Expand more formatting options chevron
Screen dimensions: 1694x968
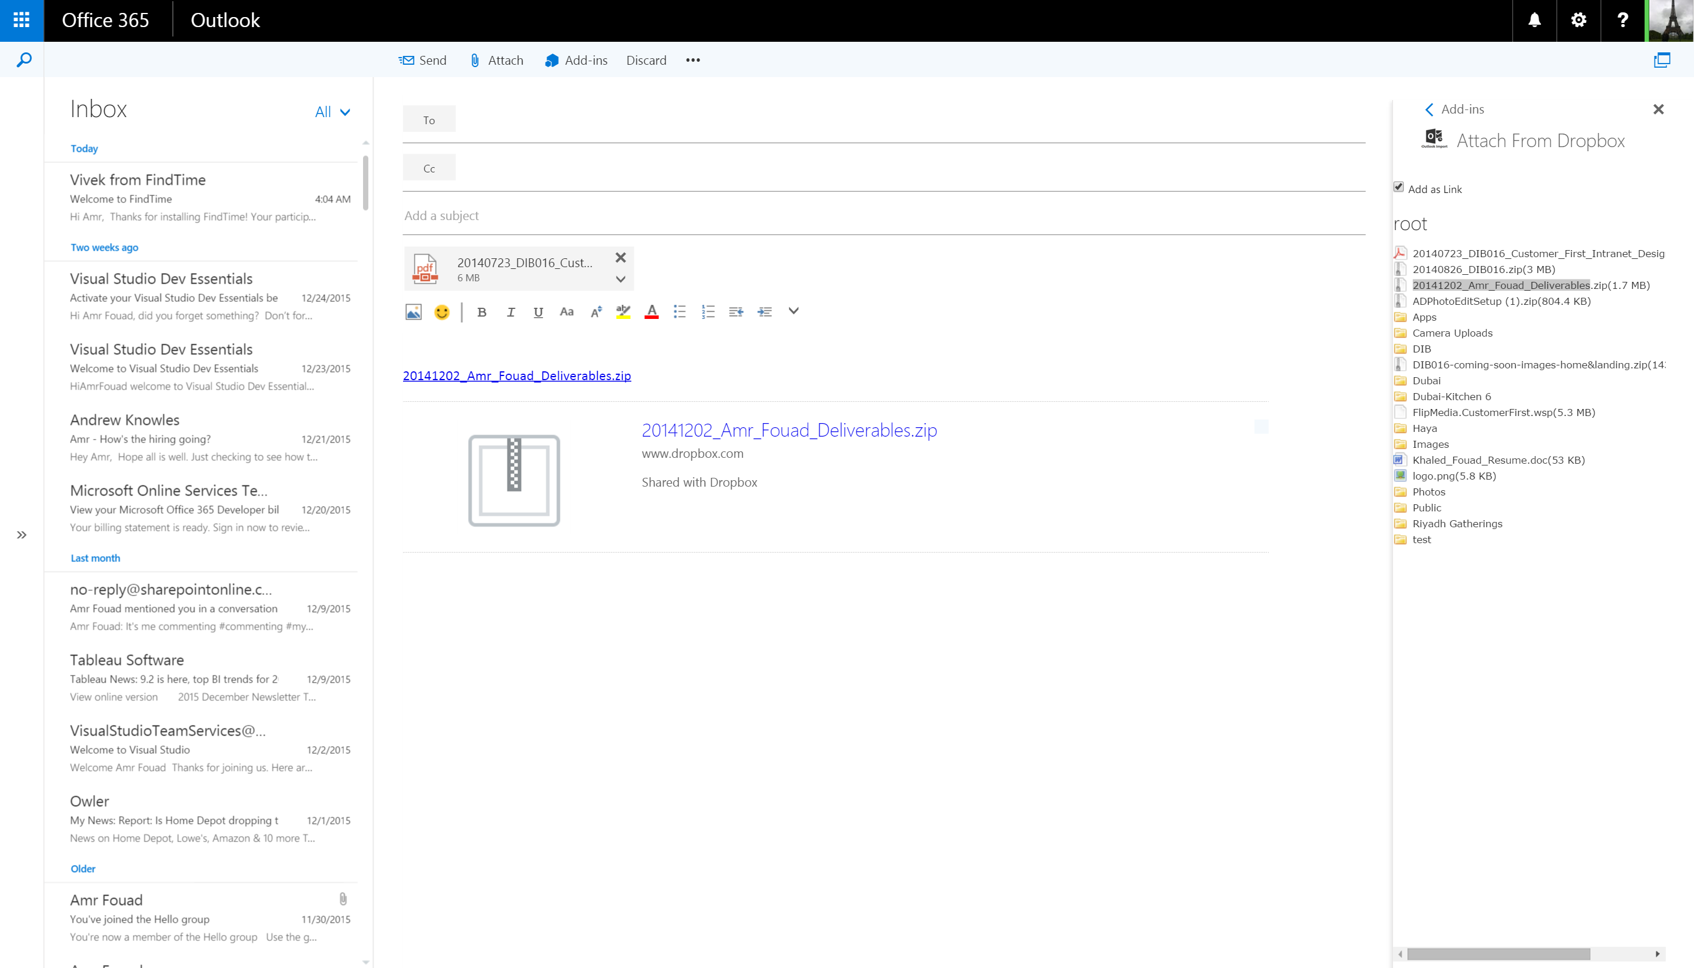coord(794,311)
